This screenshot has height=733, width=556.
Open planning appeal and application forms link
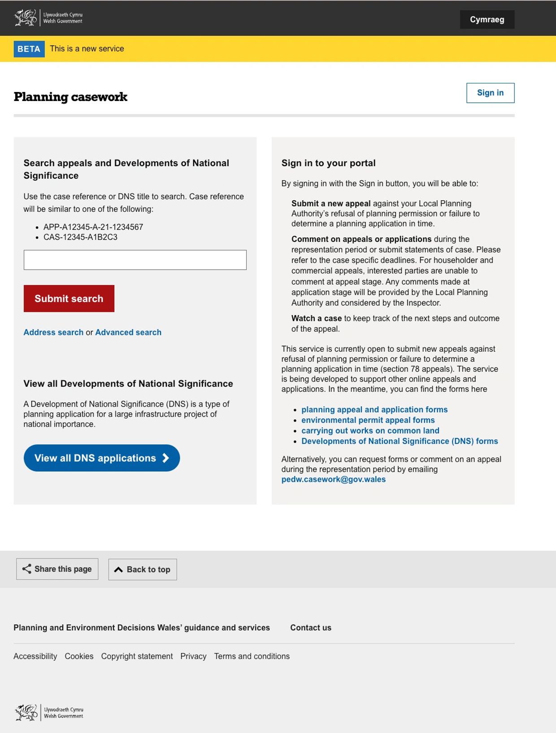point(374,409)
